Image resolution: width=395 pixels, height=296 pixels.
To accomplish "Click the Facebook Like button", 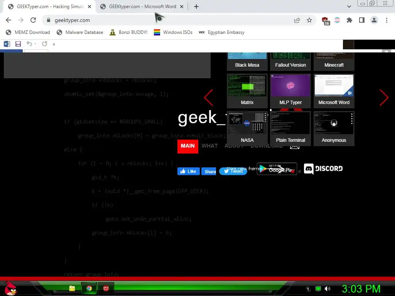I will click(x=188, y=171).
